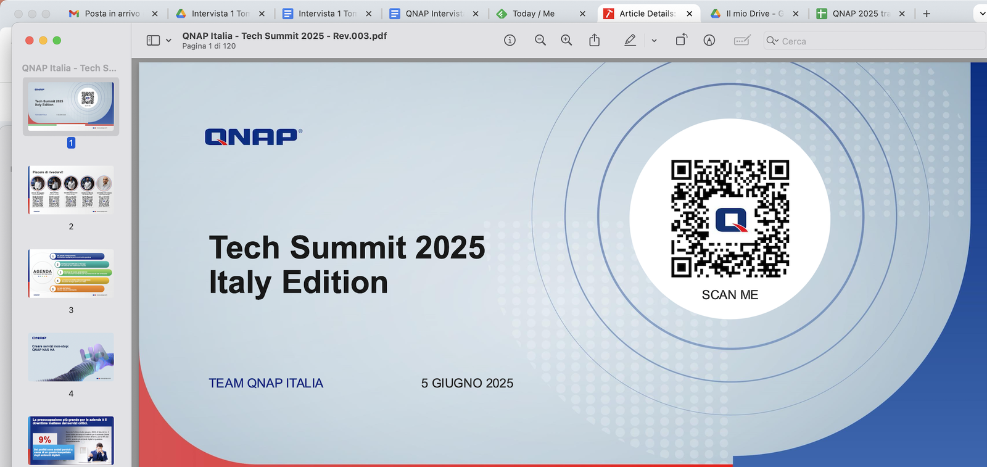Viewport: 987px width, 467px height.
Task: Close the first Intervista 1 Drive tab
Action: pos(262,14)
